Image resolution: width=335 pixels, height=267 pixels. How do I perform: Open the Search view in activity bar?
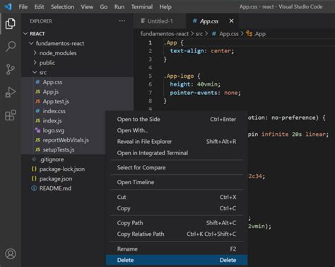[x=11, y=46]
